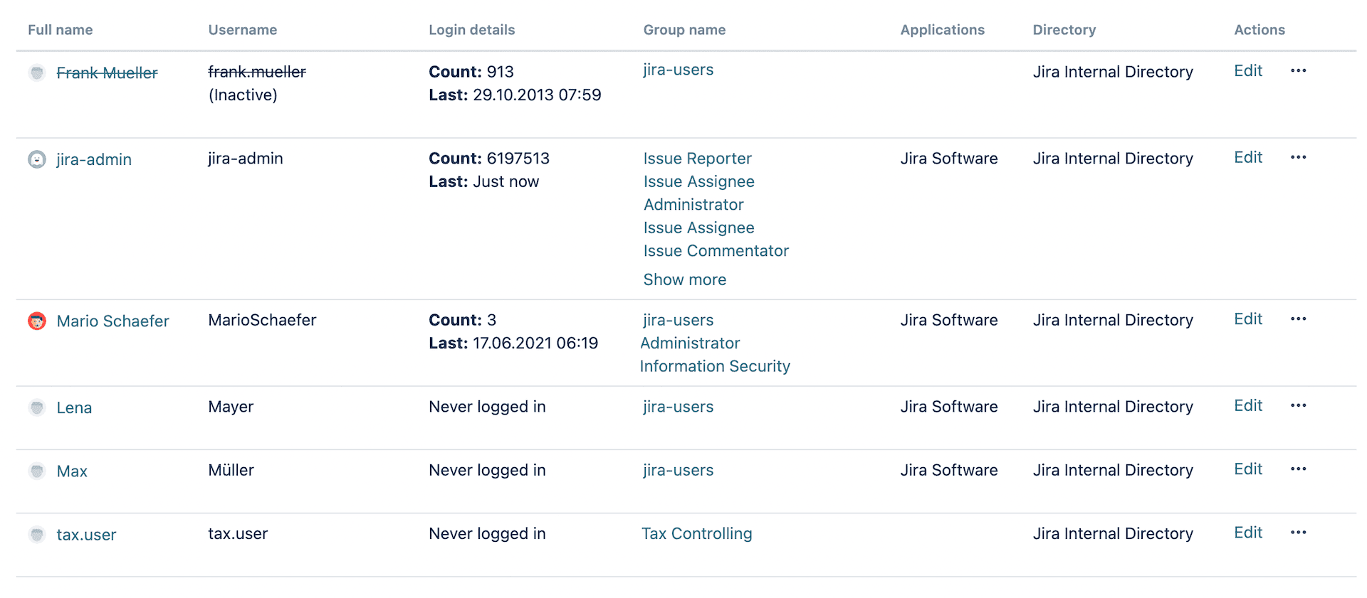This screenshot has width=1367, height=598.
Task: Click the jira-admin avatar icon
Action: point(37,159)
